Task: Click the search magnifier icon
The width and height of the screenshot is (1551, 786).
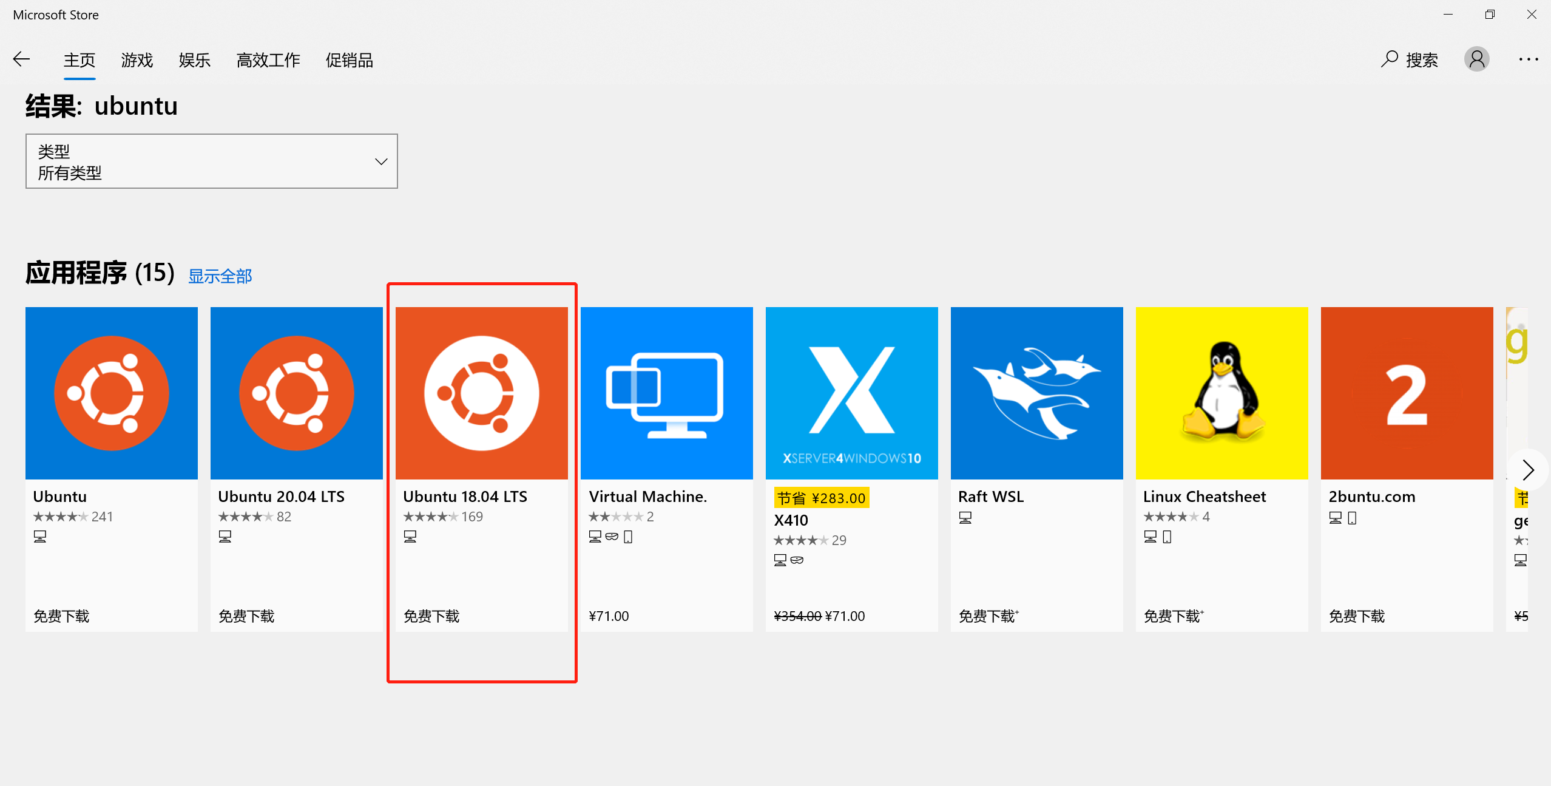Action: tap(1389, 59)
